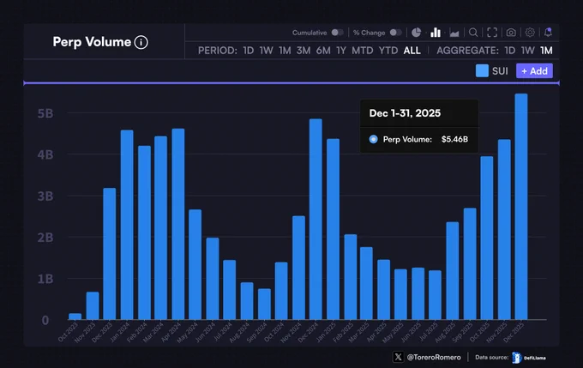
Task: Set period to 1D
Action: (x=249, y=51)
